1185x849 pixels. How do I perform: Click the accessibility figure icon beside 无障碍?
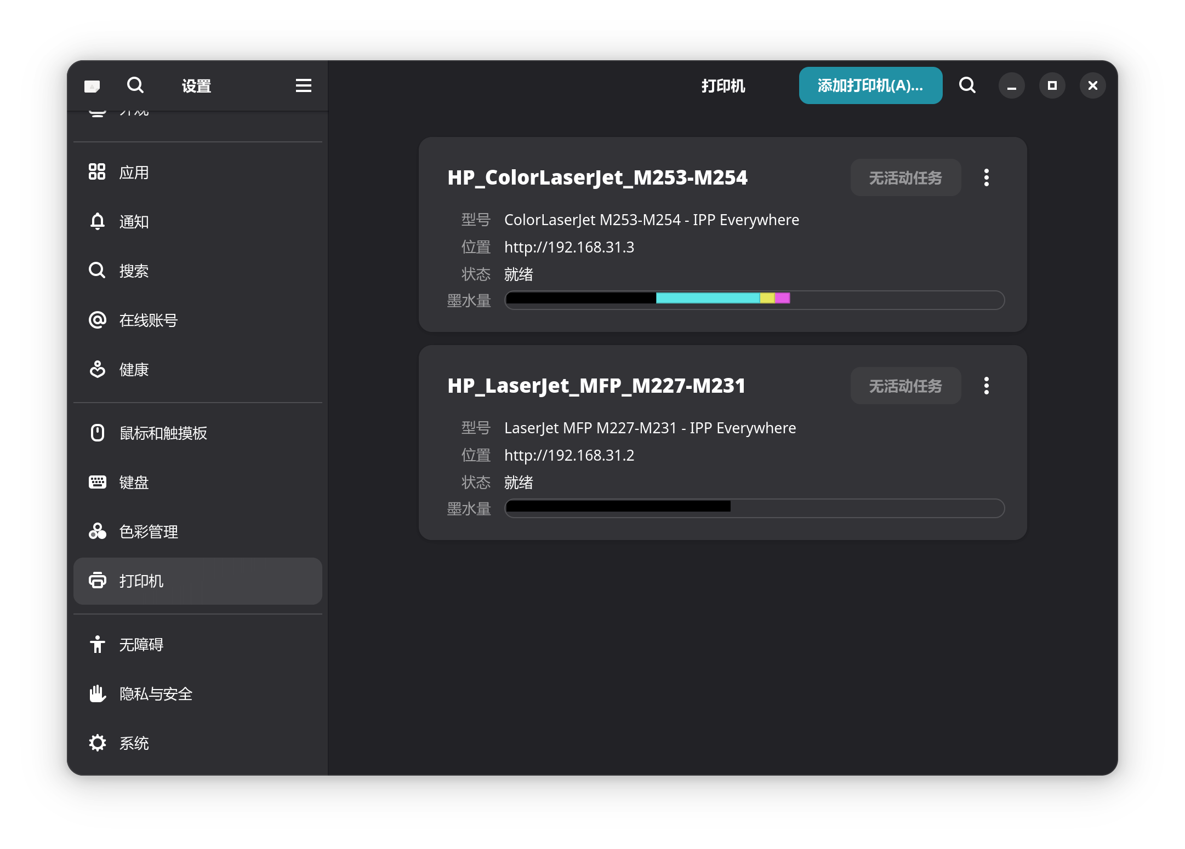point(97,644)
